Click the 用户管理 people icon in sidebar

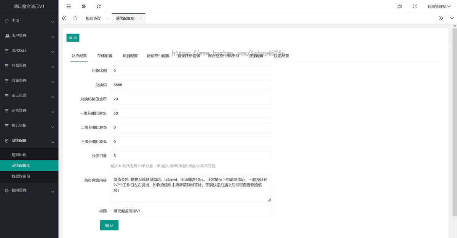[x=7, y=36]
